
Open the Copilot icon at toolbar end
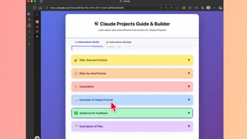coord(220,8)
